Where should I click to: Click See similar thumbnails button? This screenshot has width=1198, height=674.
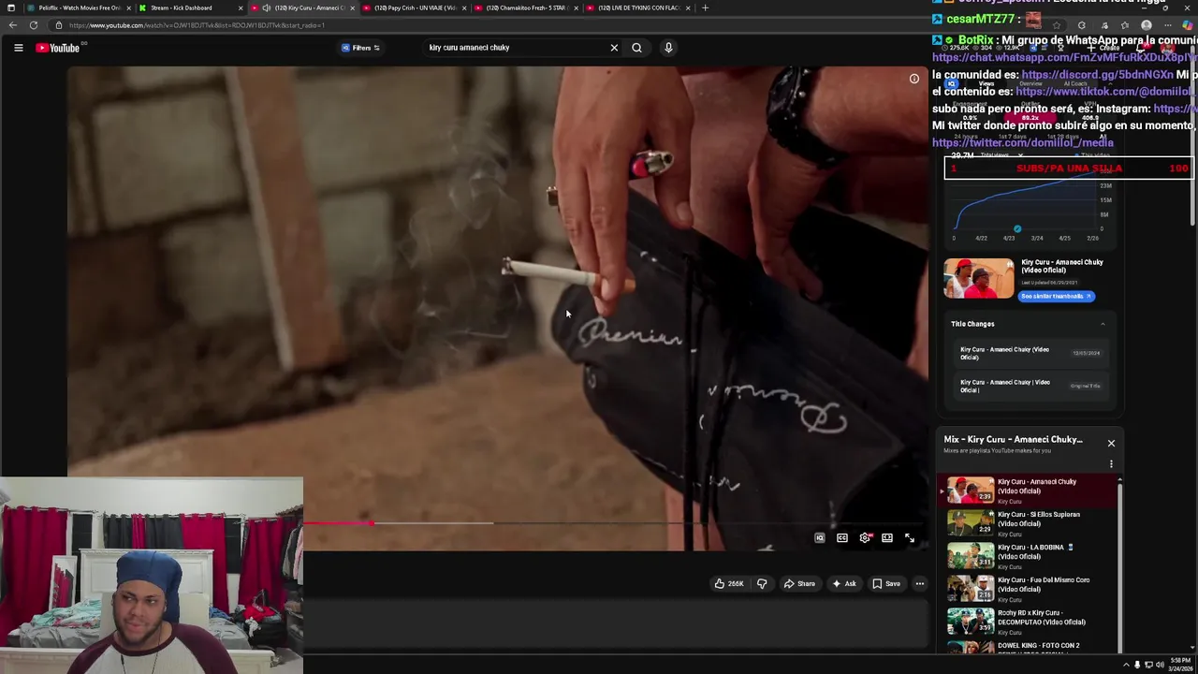coord(1057,296)
